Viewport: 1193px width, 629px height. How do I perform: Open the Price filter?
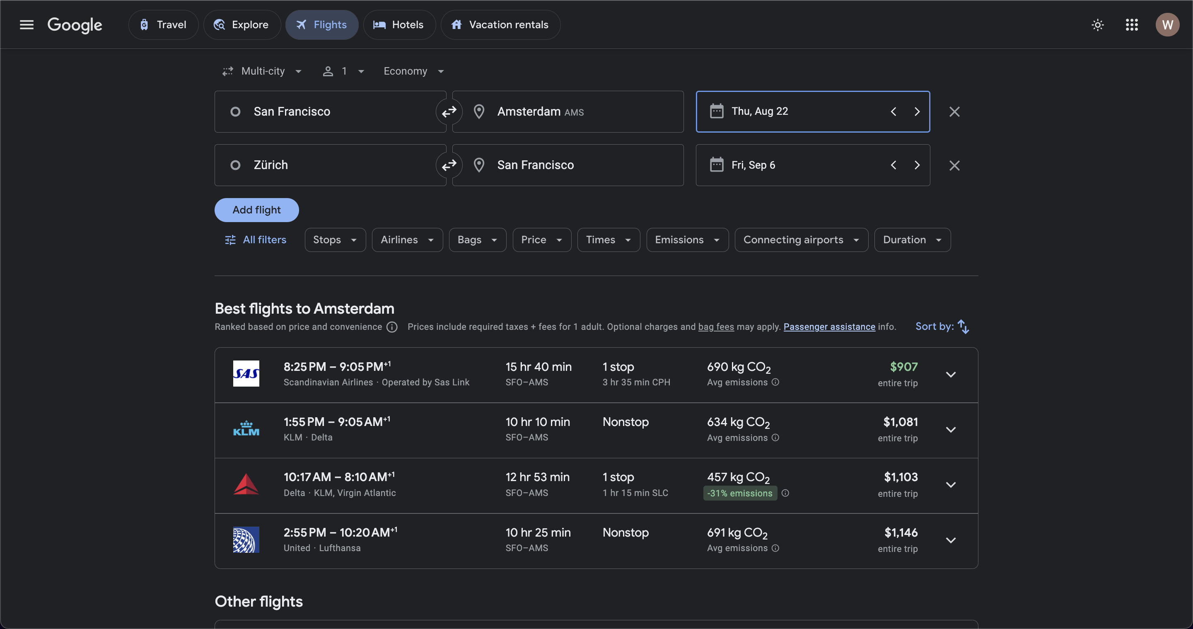coord(541,240)
